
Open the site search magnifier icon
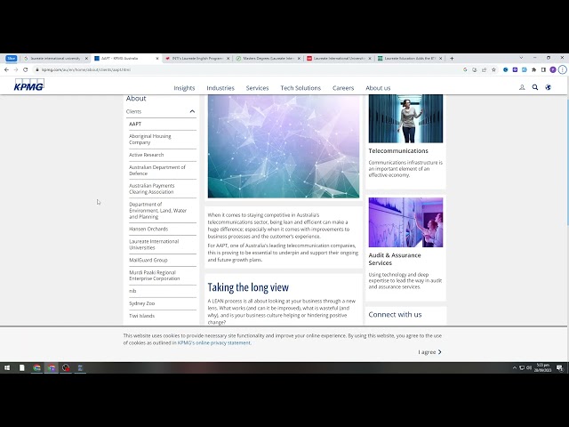point(535,87)
